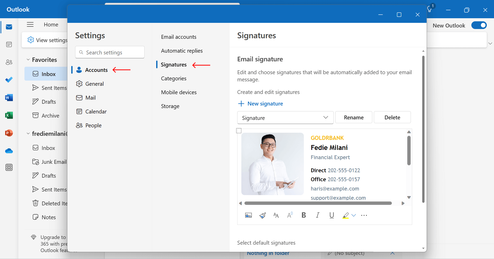Viewport: 494px width, 259px height.
Task: Underline the selected signature text
Action: pyautogui.click(x=331, y=215)
